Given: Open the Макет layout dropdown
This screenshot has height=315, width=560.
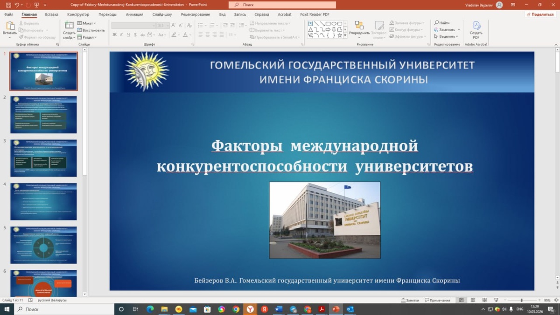Looking at the screenshot, I should pyautogui.click(x=87, y=23).
